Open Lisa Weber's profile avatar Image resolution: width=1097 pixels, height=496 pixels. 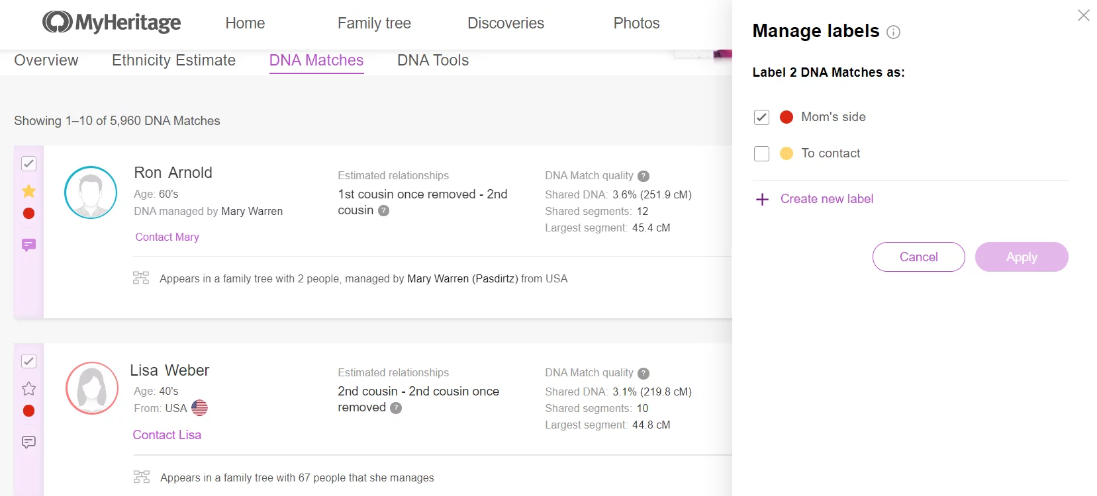(x=92, y=388)
